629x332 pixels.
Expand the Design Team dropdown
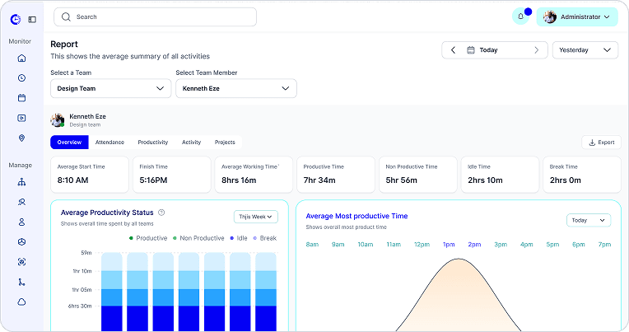(x=110, y=88)
